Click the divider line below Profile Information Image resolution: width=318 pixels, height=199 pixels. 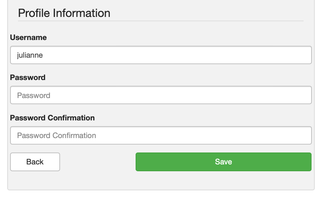point(161,21)
